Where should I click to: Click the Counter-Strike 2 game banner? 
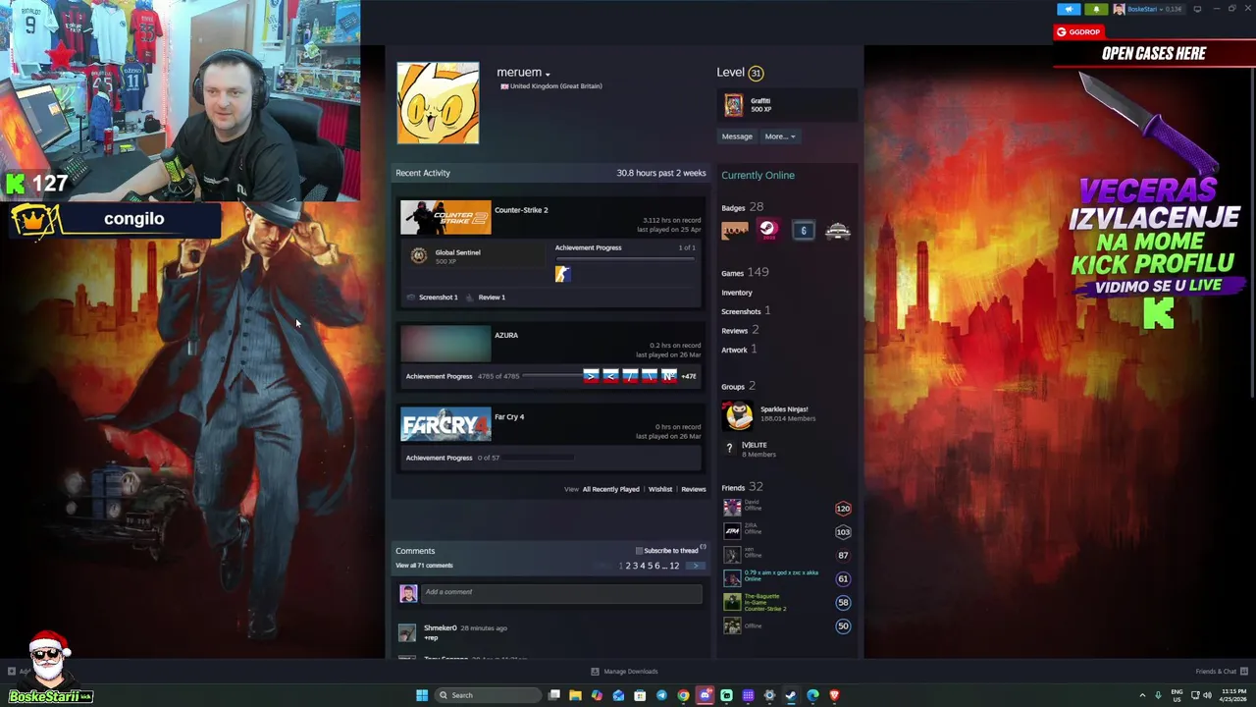tap(445, 218)
